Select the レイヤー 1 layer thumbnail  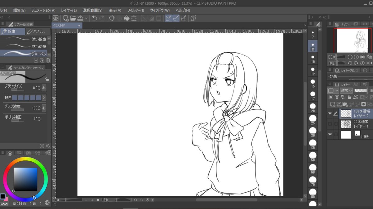346,124
